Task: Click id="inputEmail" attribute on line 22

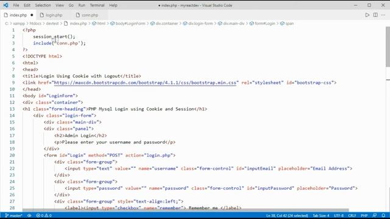Action: (x=256, y=169)
